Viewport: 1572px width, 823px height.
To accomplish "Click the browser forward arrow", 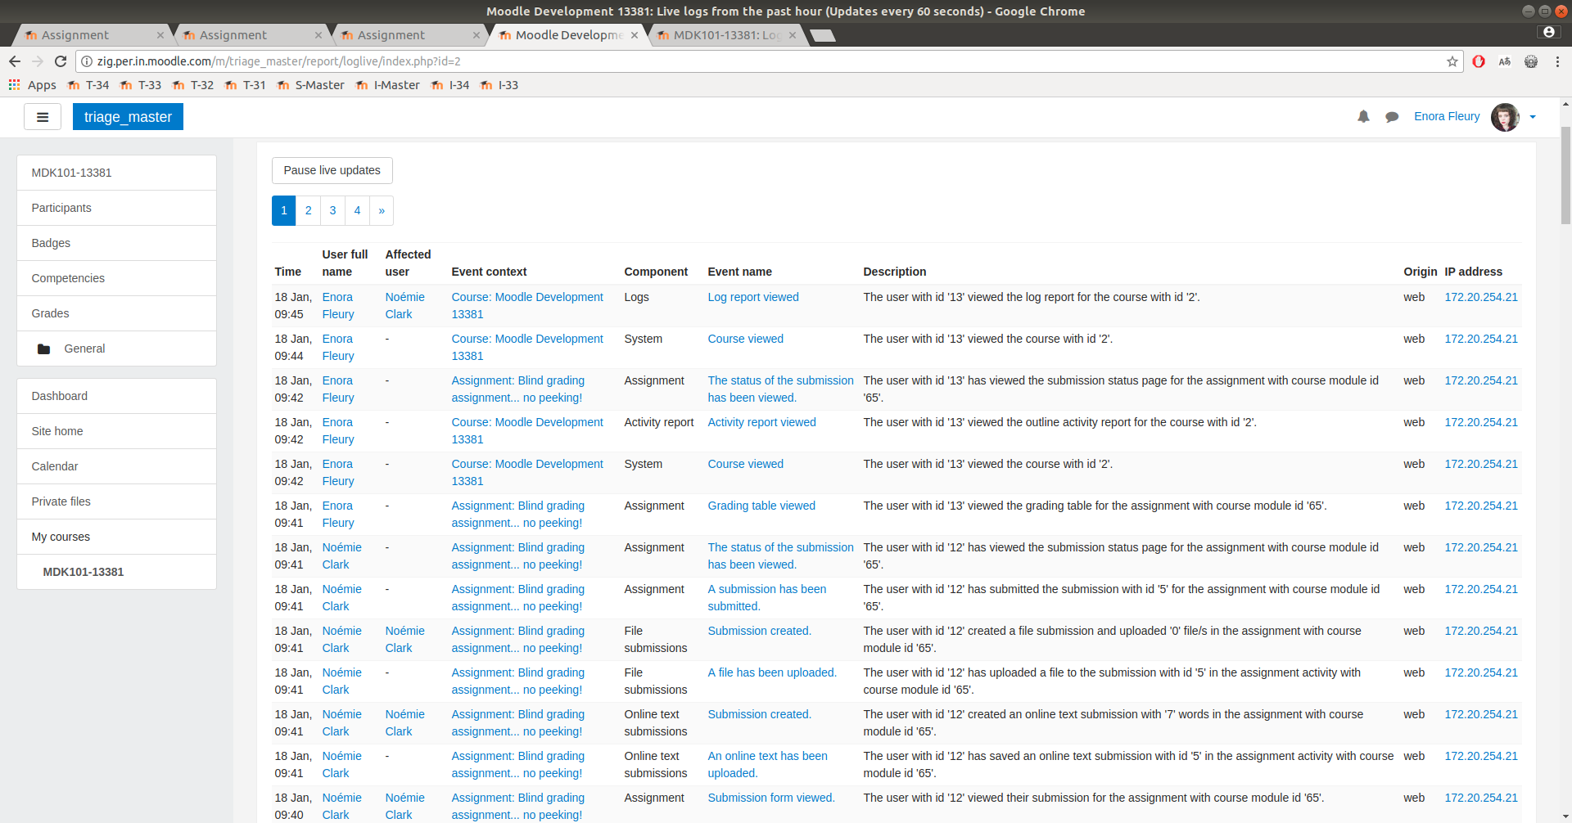I will [x=38, y=61].
